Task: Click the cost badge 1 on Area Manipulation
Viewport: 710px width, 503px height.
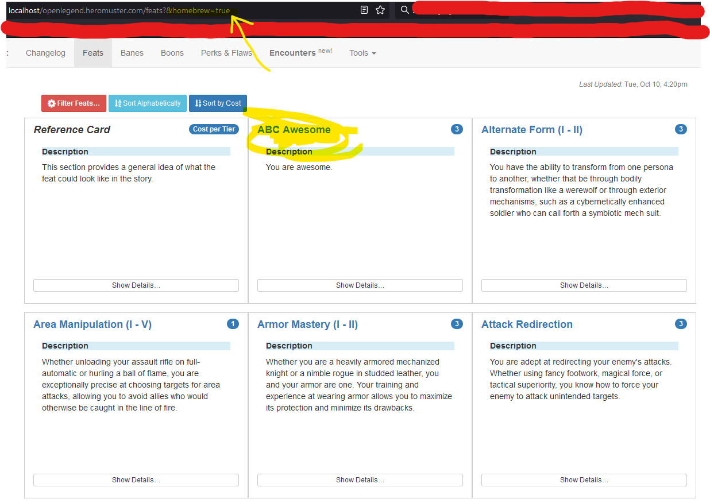Action: (x=233, y=324)
